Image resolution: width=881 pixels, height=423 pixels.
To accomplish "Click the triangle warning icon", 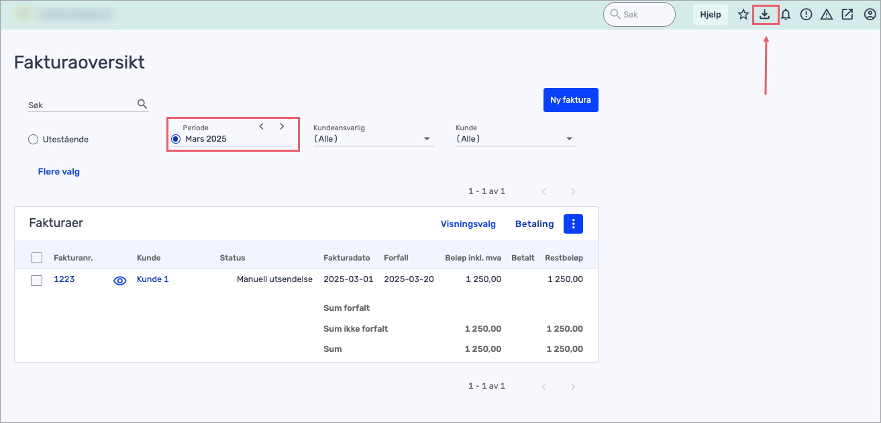I will (x=827, y=14).
